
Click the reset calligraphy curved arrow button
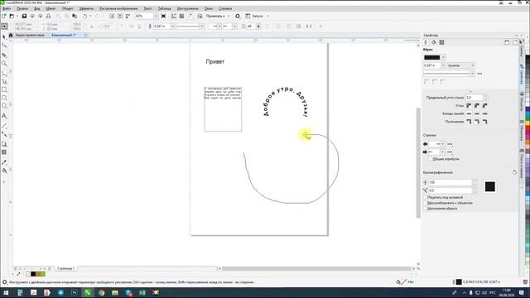(x=514, y=172)
